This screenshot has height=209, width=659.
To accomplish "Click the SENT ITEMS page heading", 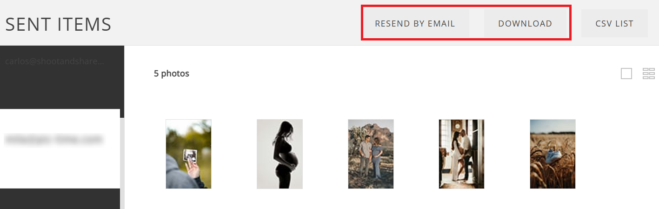I will coord(58,24).
